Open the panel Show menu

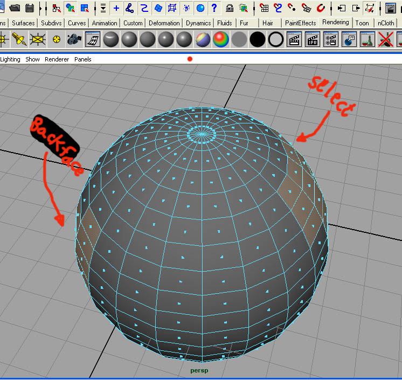32,59
